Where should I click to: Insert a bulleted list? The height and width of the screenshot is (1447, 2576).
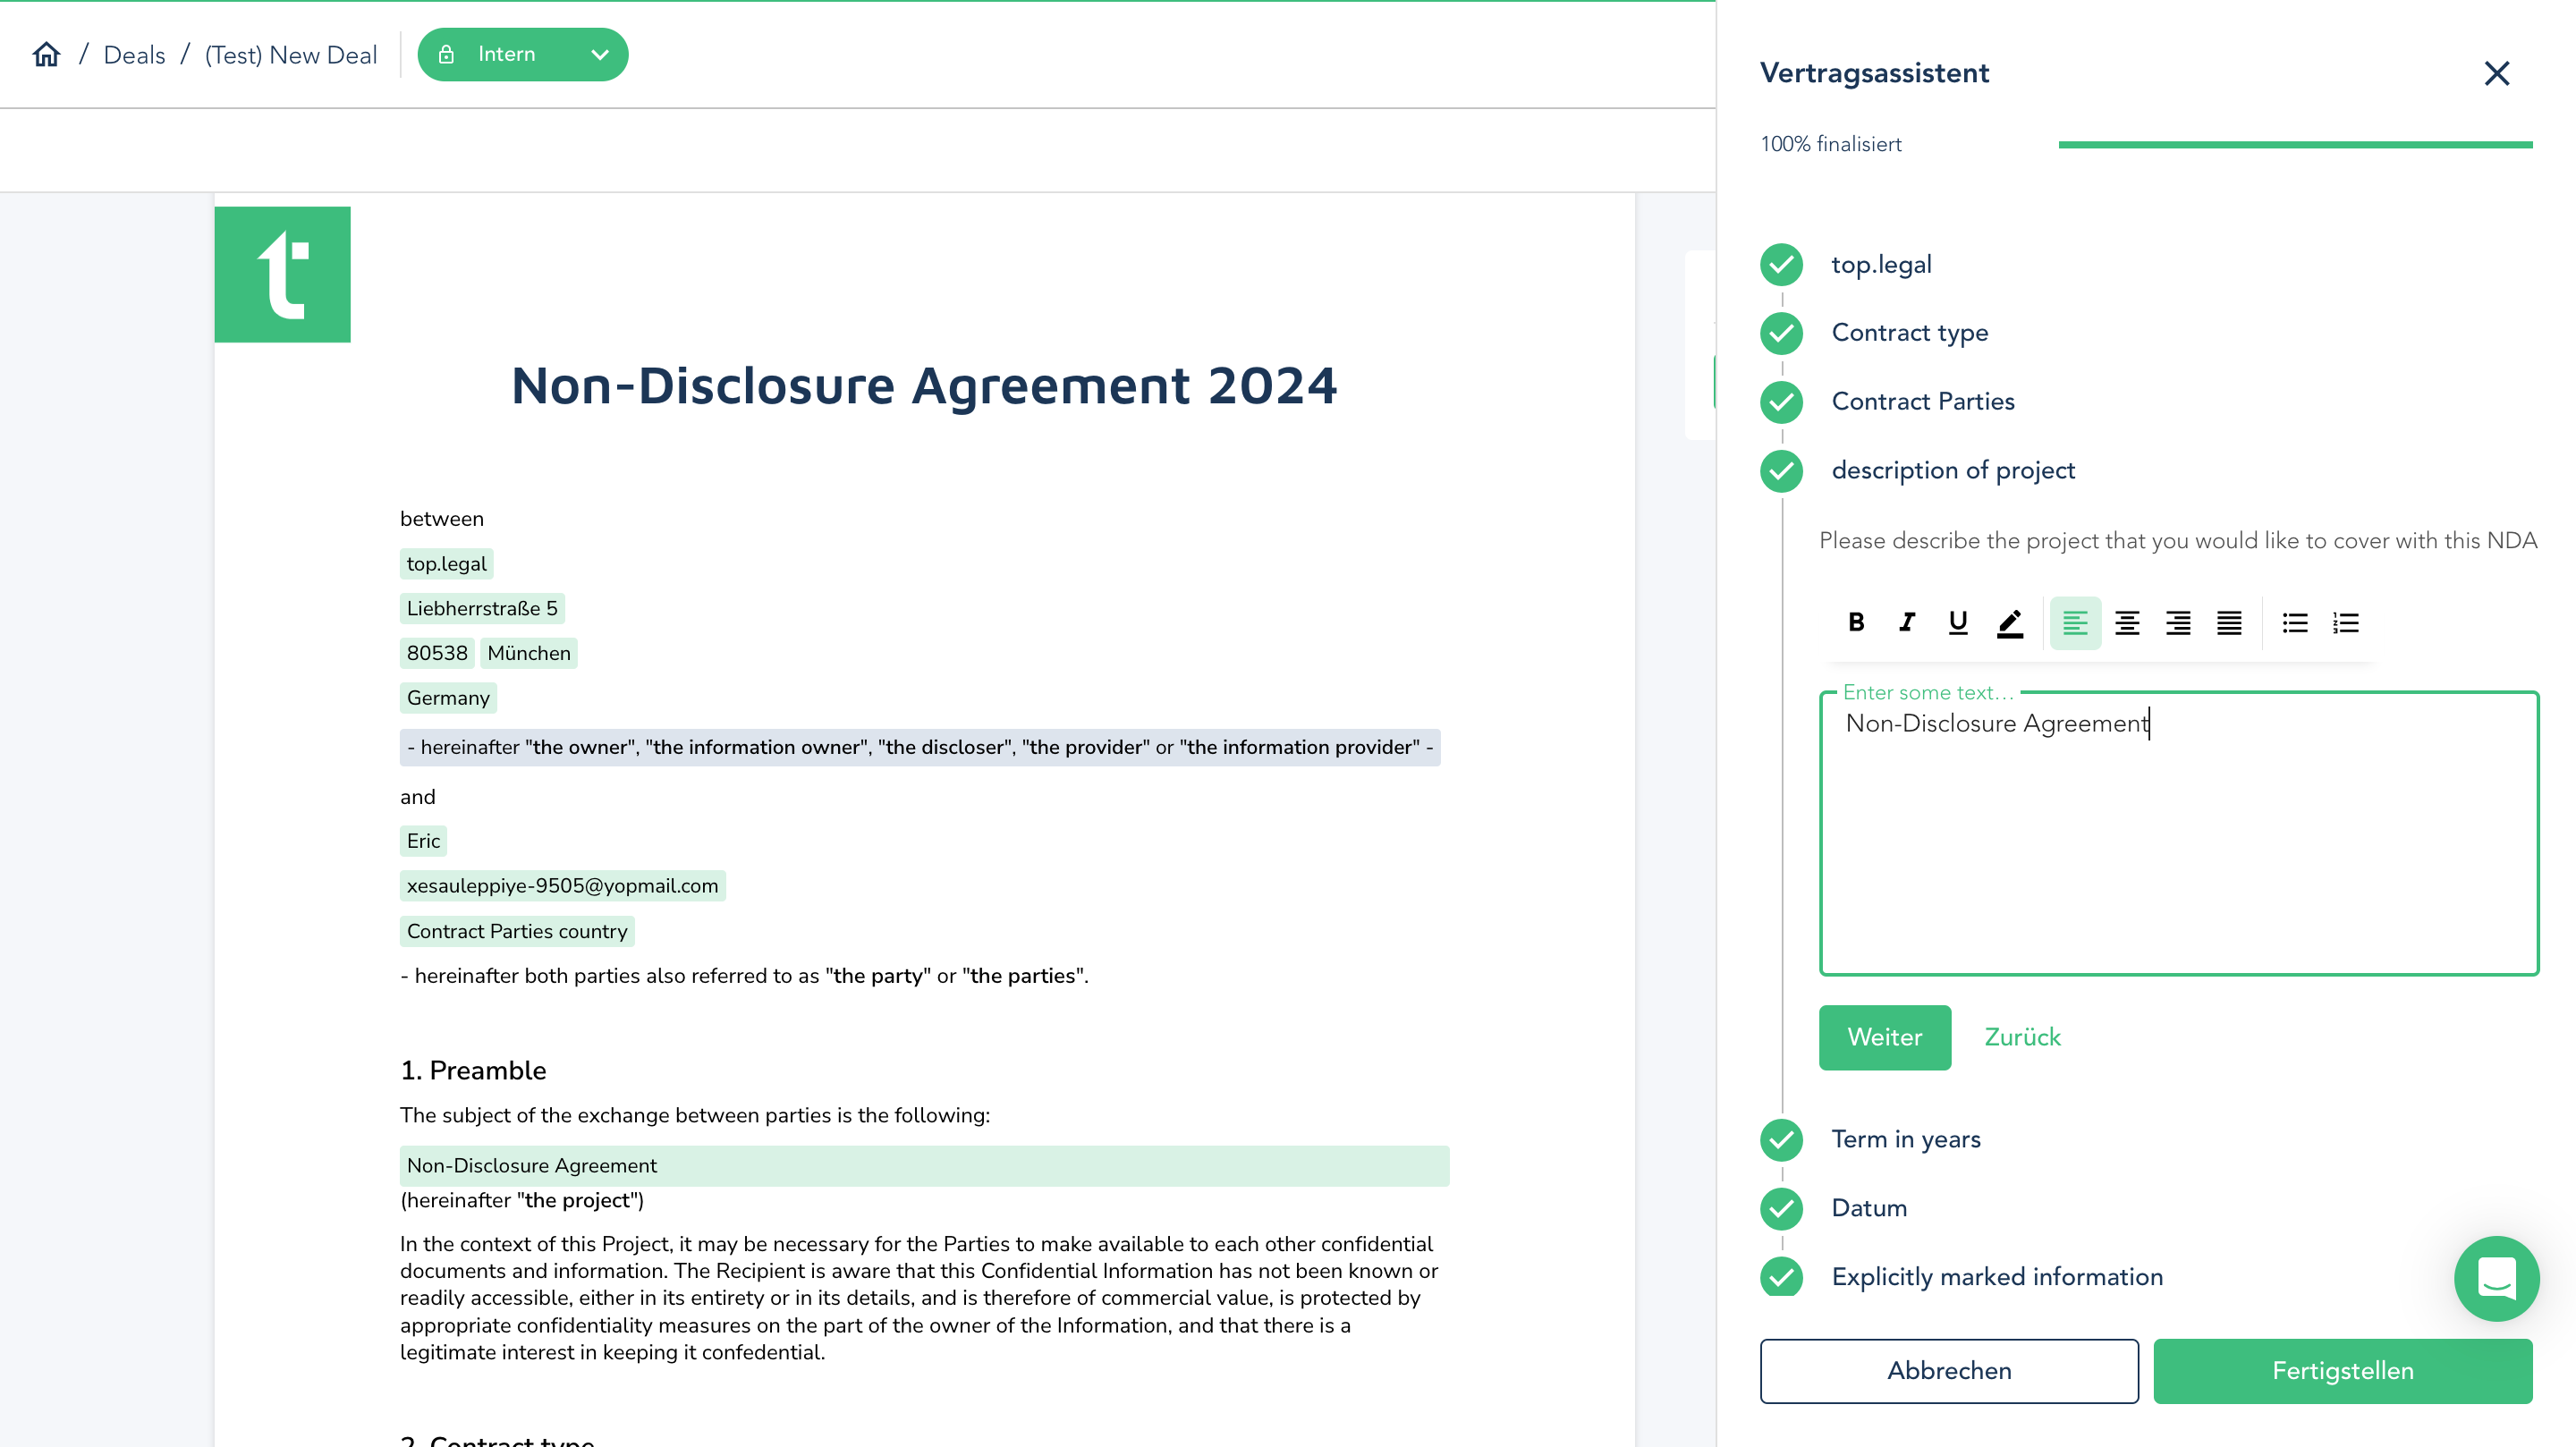pos(2295,622)
